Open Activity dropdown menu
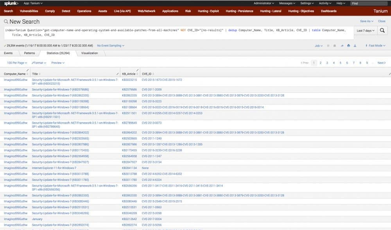This screenshot has width=391, height=230. [325, 3]
